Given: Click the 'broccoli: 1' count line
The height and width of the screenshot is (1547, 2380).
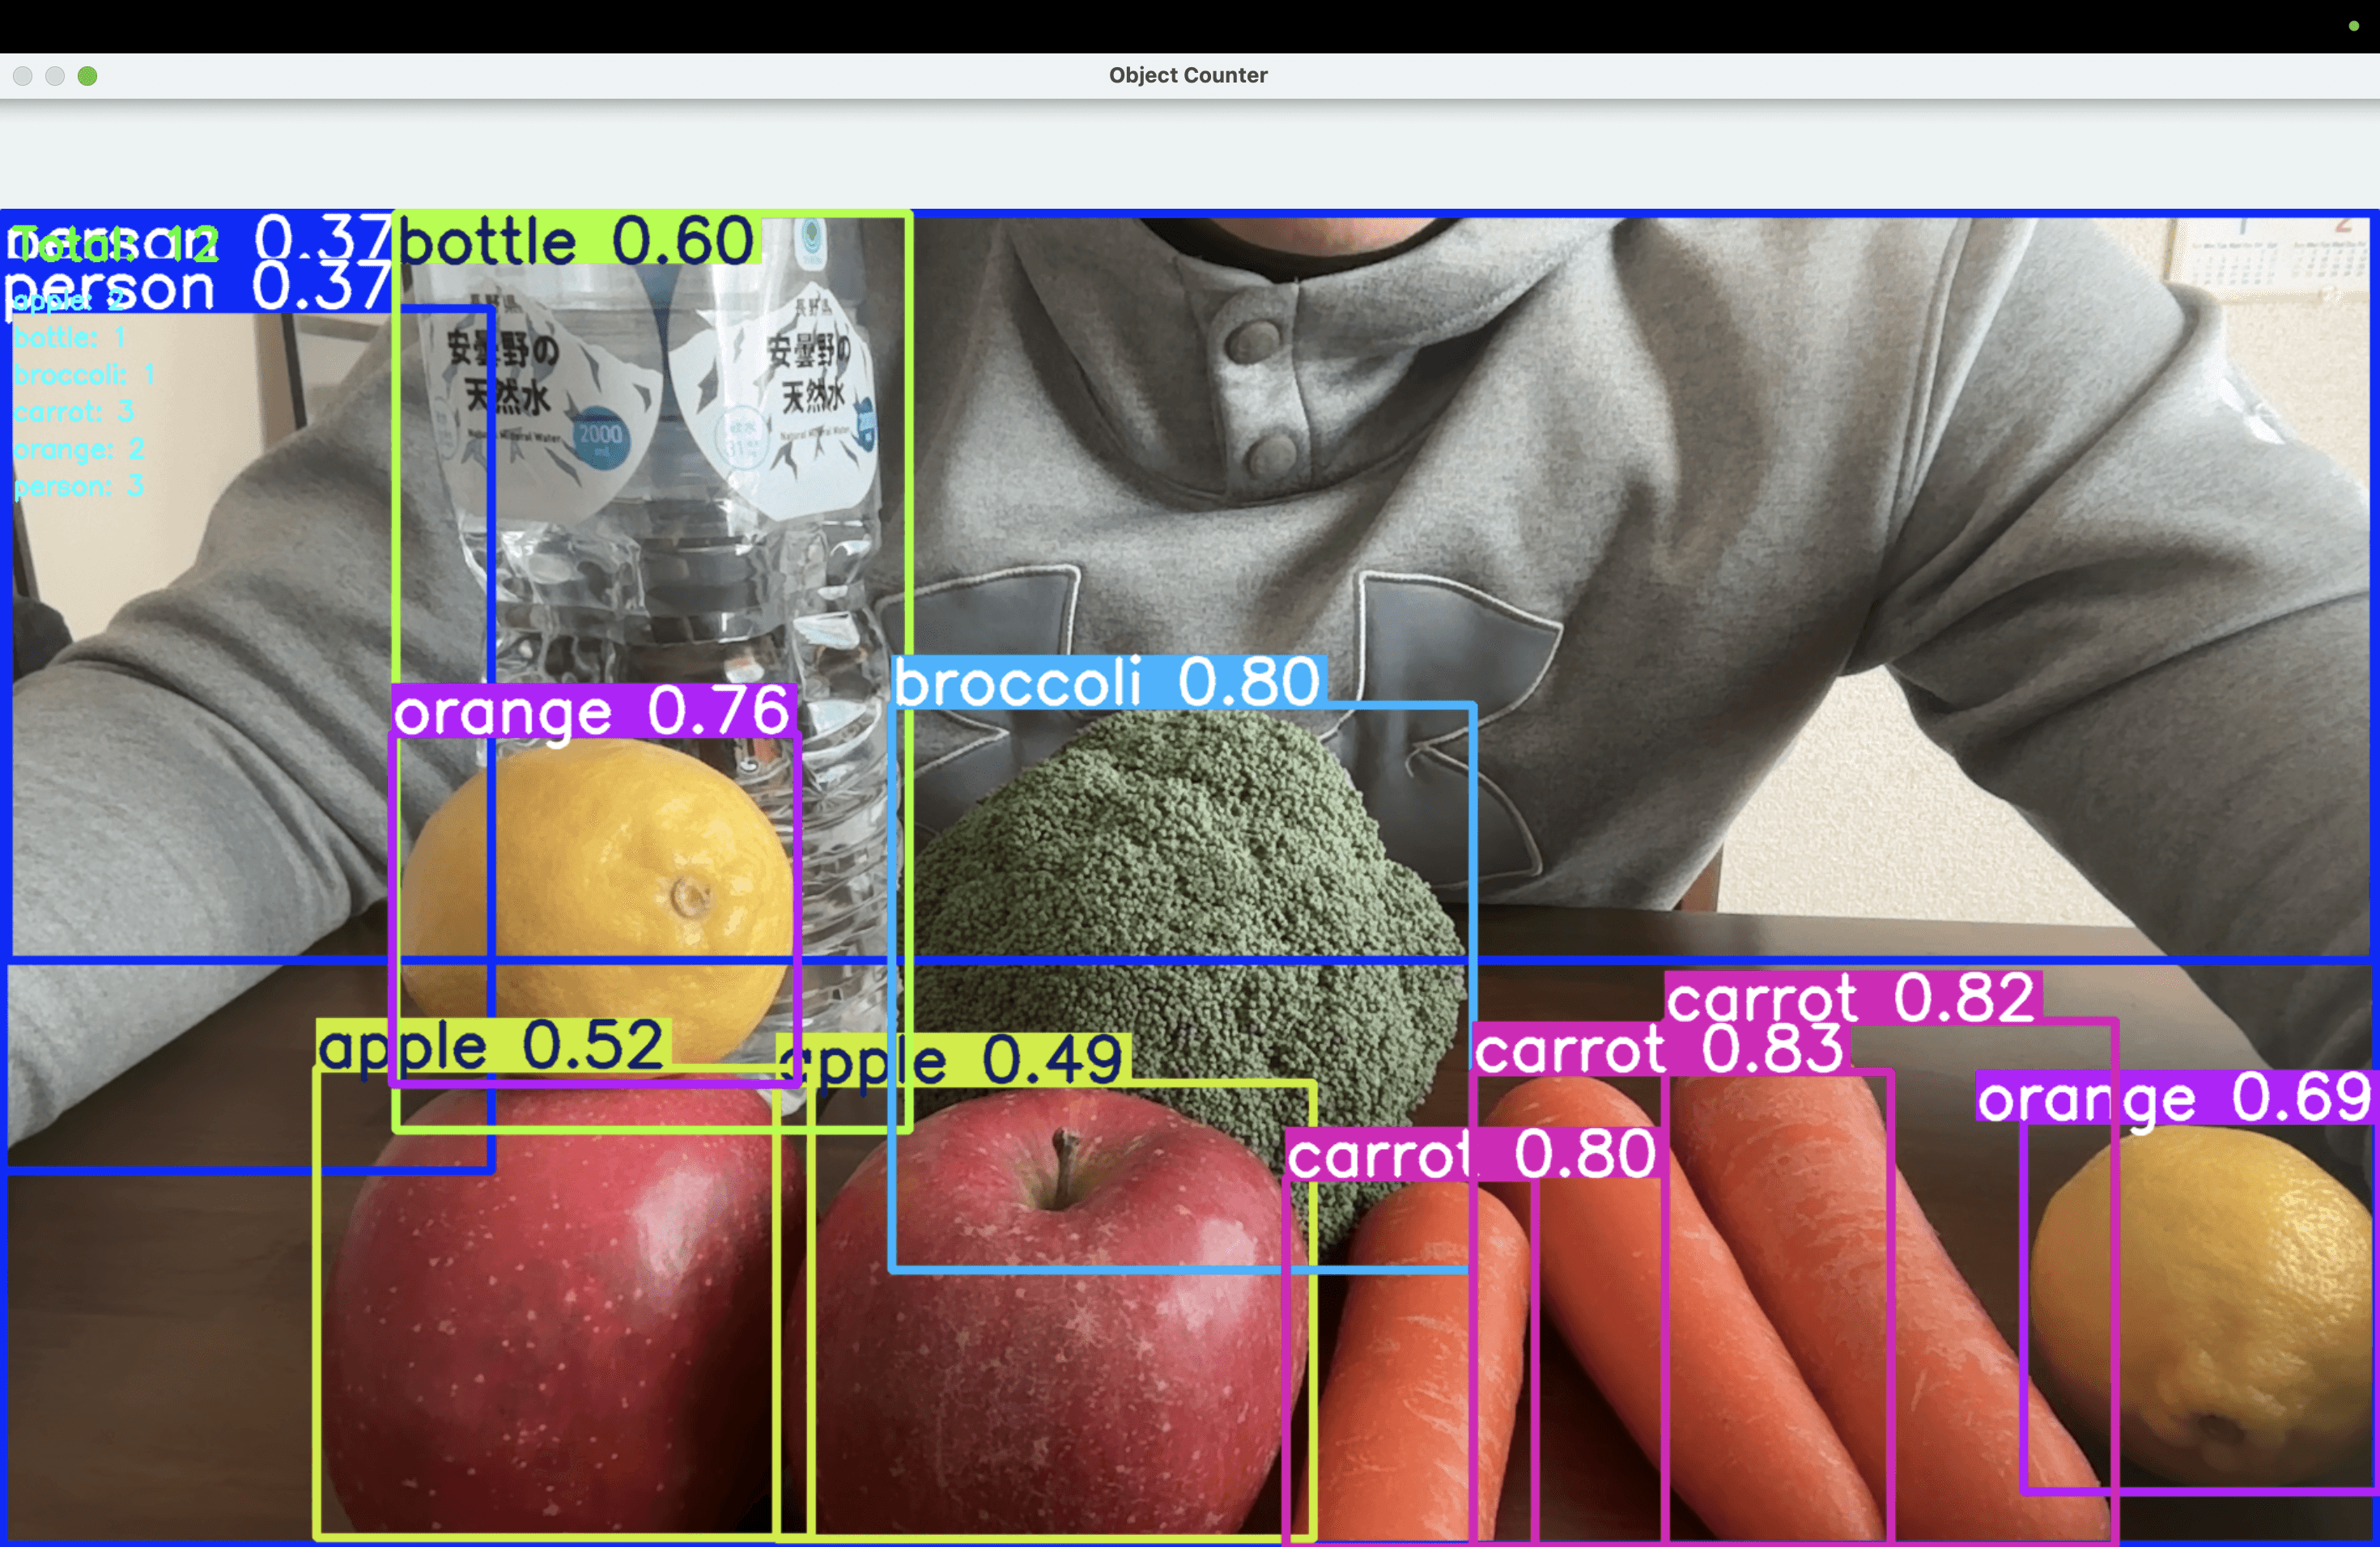Looking at the screenshot, I should 84,375.
